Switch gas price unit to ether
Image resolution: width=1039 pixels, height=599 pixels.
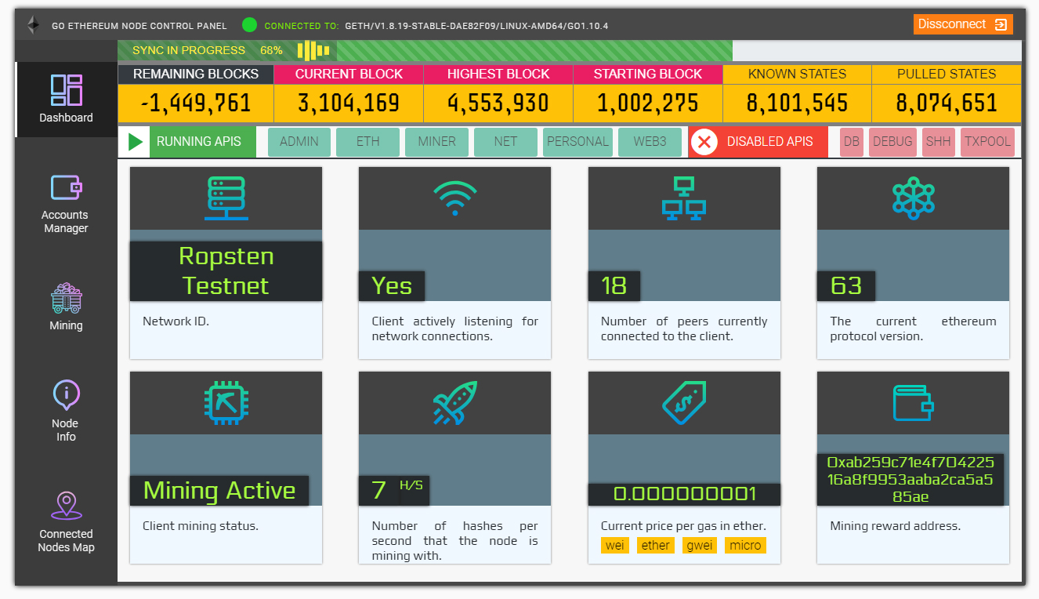(x=656, y=545)
